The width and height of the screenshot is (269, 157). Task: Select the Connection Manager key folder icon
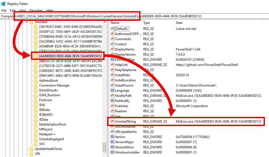coord(36,85)
